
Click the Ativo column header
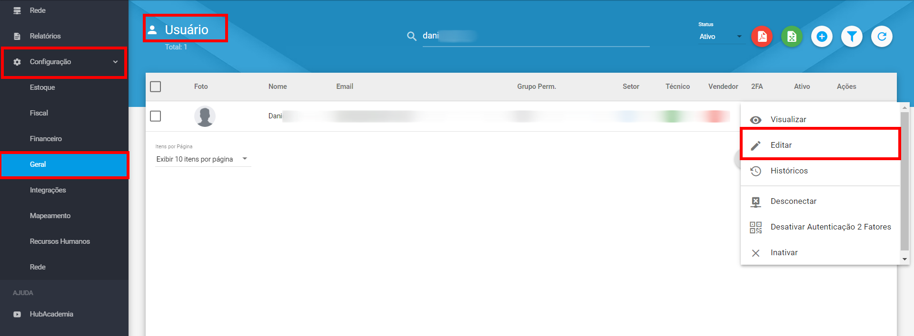(802, 86)
